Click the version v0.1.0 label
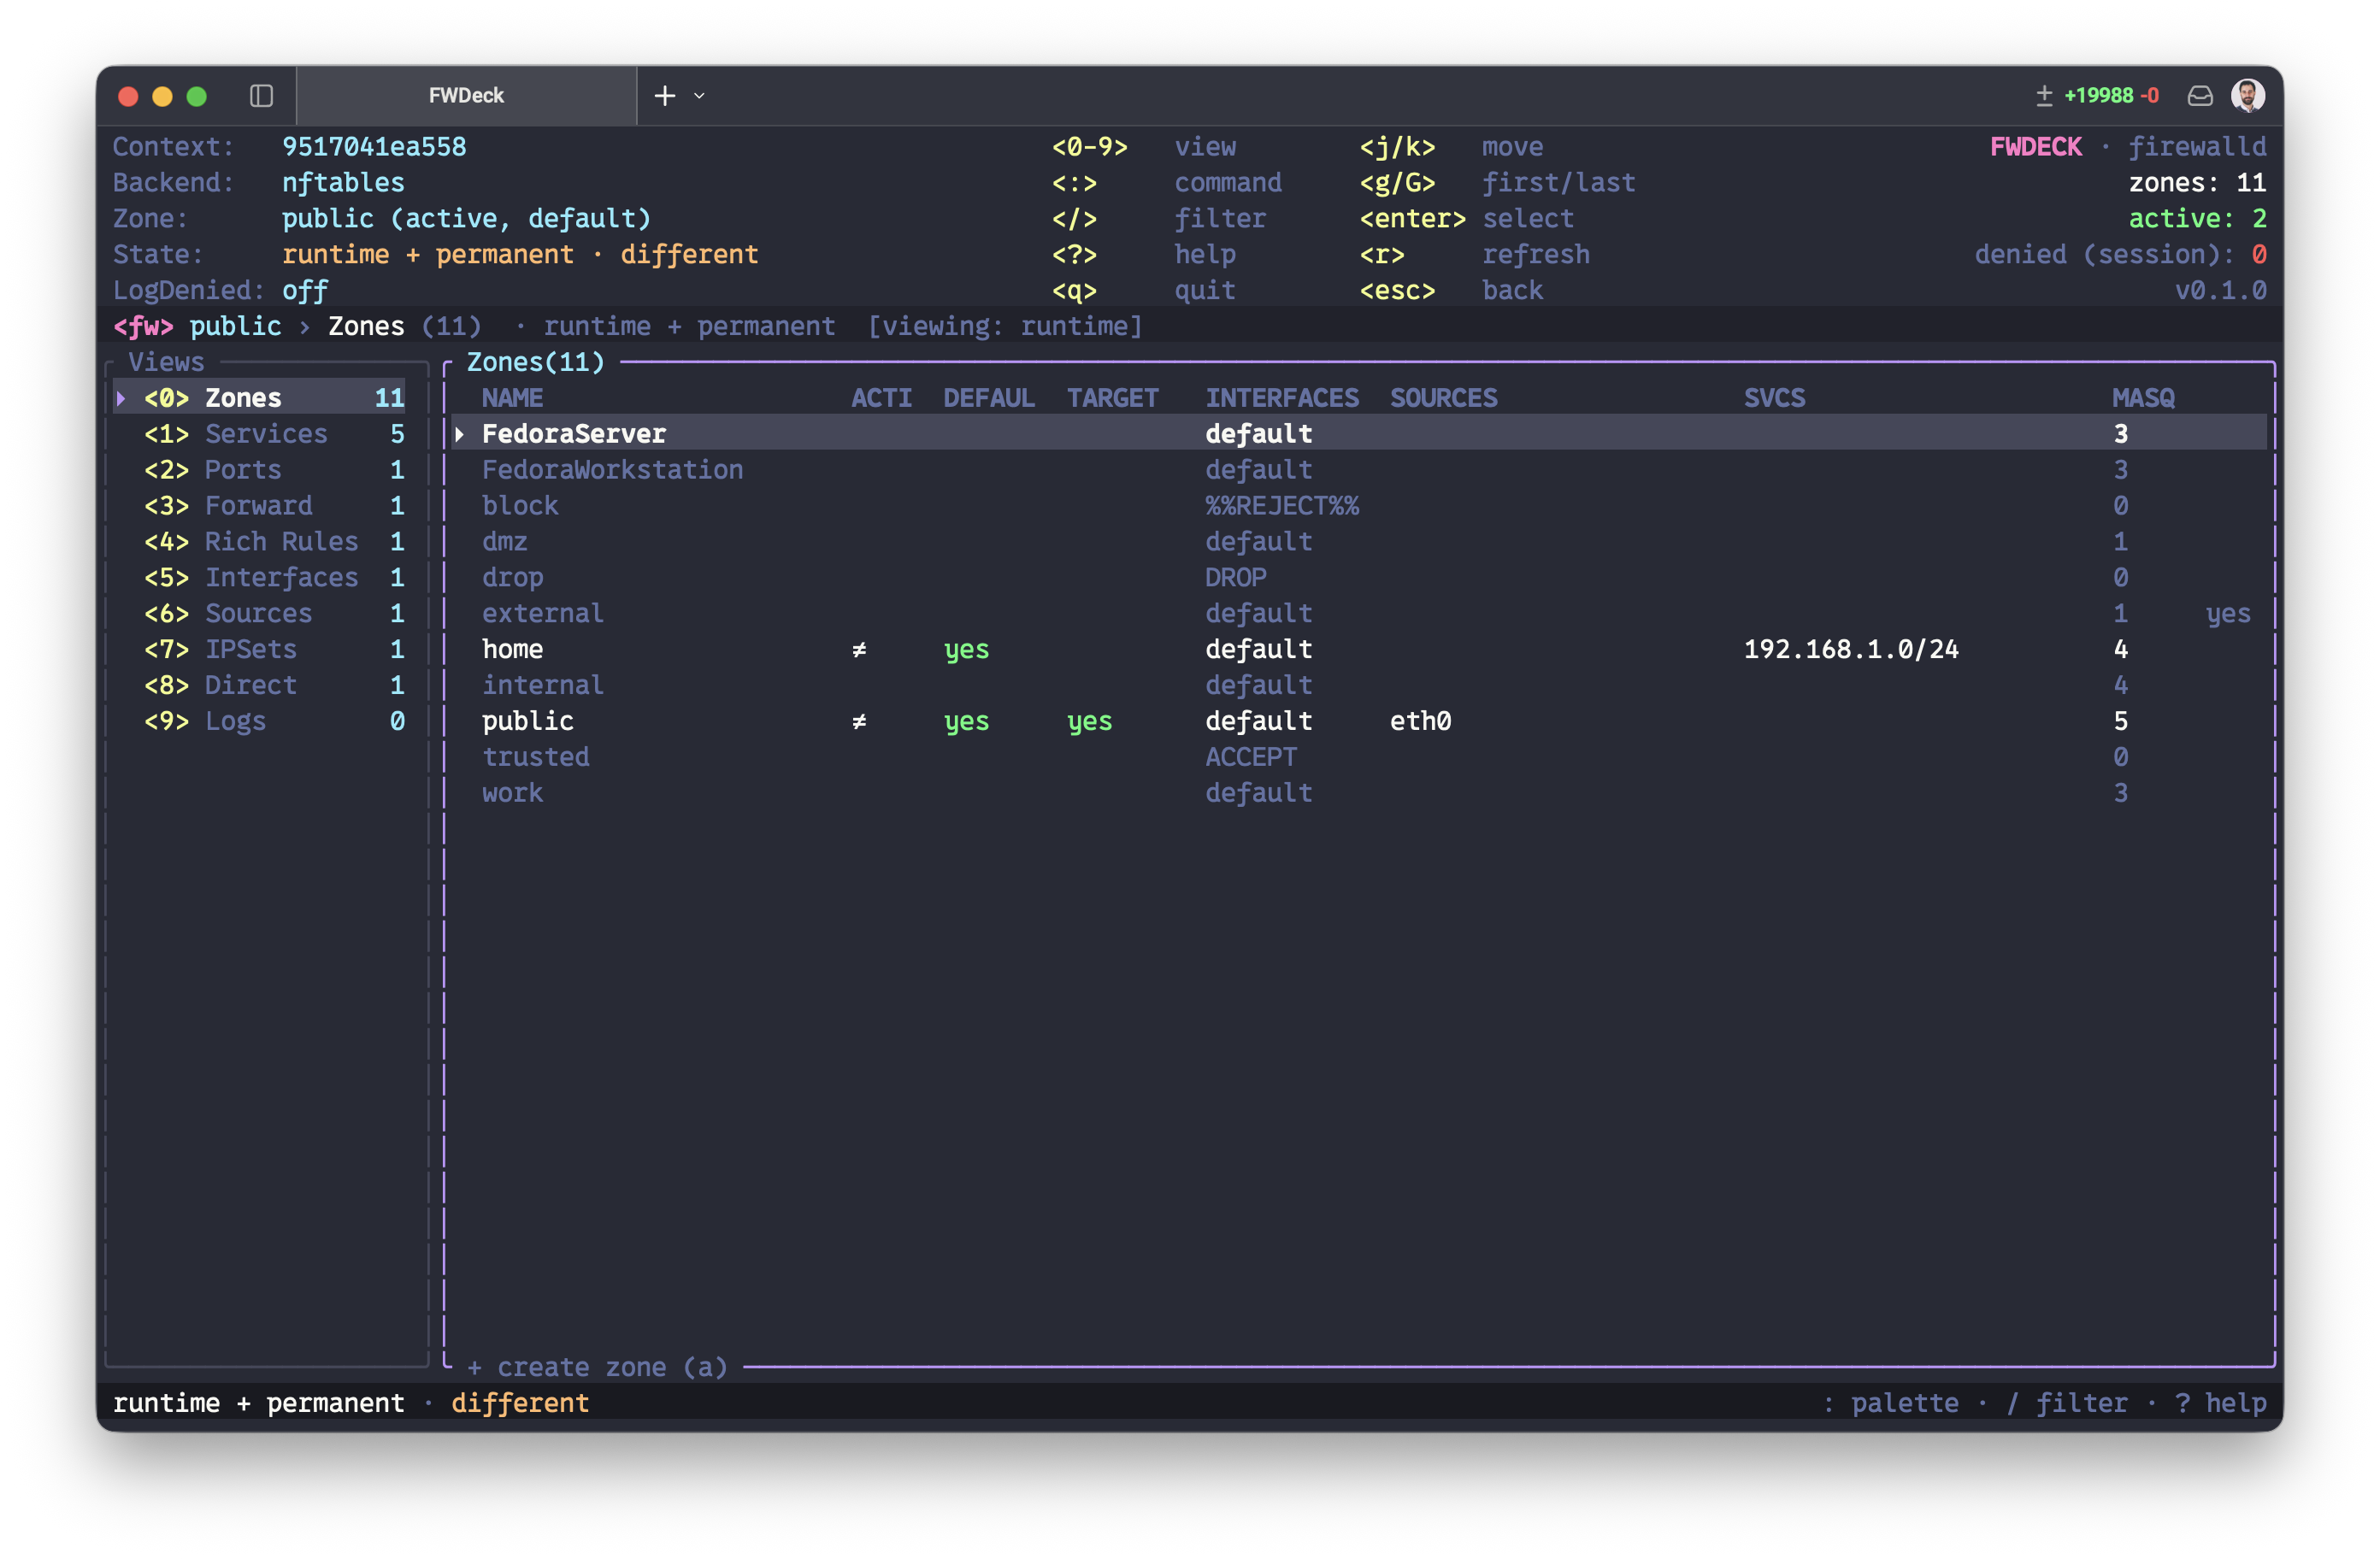2380x1559 pixels. (2221, 291)
